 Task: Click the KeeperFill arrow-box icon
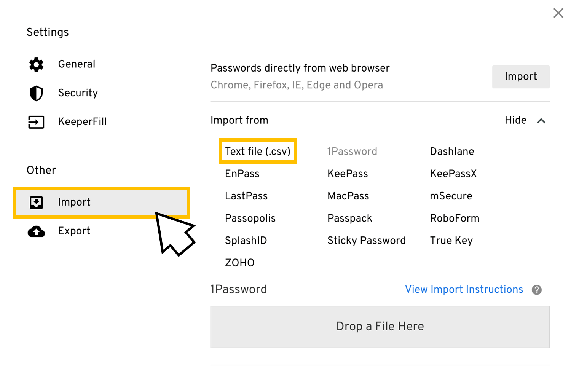click(36, 122)
